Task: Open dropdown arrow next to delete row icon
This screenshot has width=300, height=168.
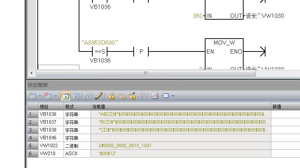Action: tap(56, 96)
